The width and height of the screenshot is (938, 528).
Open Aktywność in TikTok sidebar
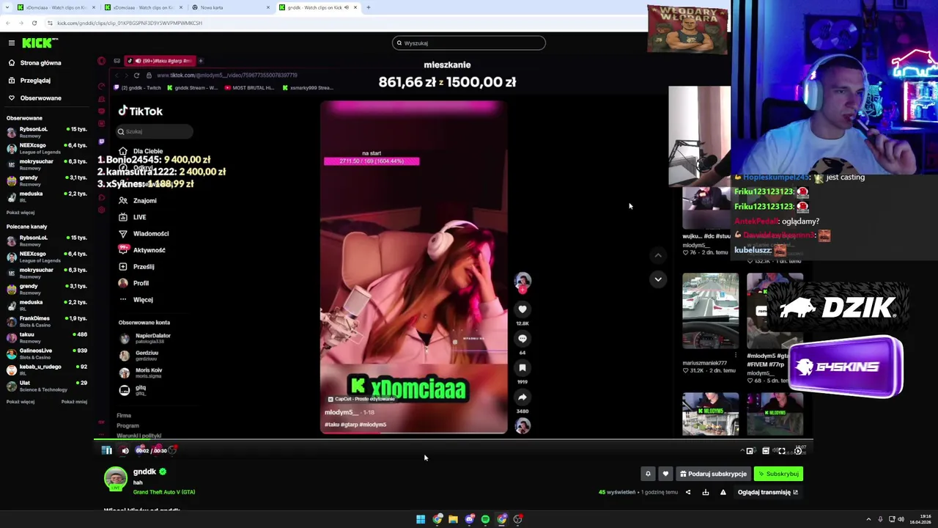point(141,250)
